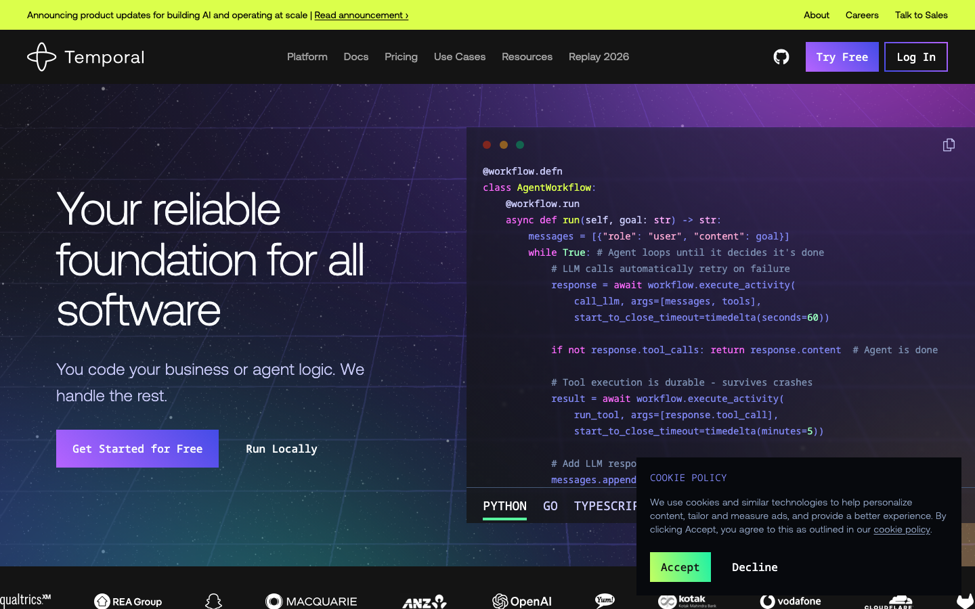Click the Log In button
Viewport: 975px width, 609px height.
(x=916, y=57)
